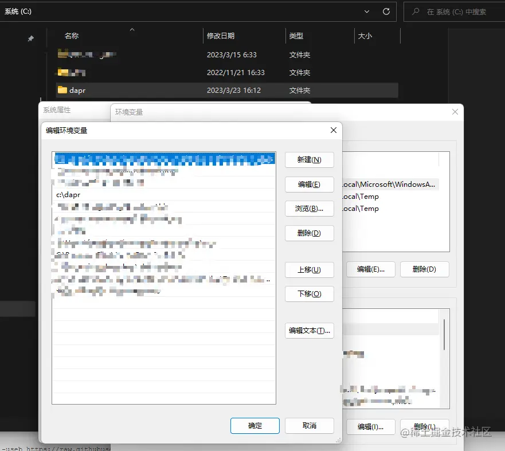Image resolution: width=505 pixels, height=451 pixels.
Task: Click the 删除(D) button in edit dialog
Action: click(x=309, y=233)
